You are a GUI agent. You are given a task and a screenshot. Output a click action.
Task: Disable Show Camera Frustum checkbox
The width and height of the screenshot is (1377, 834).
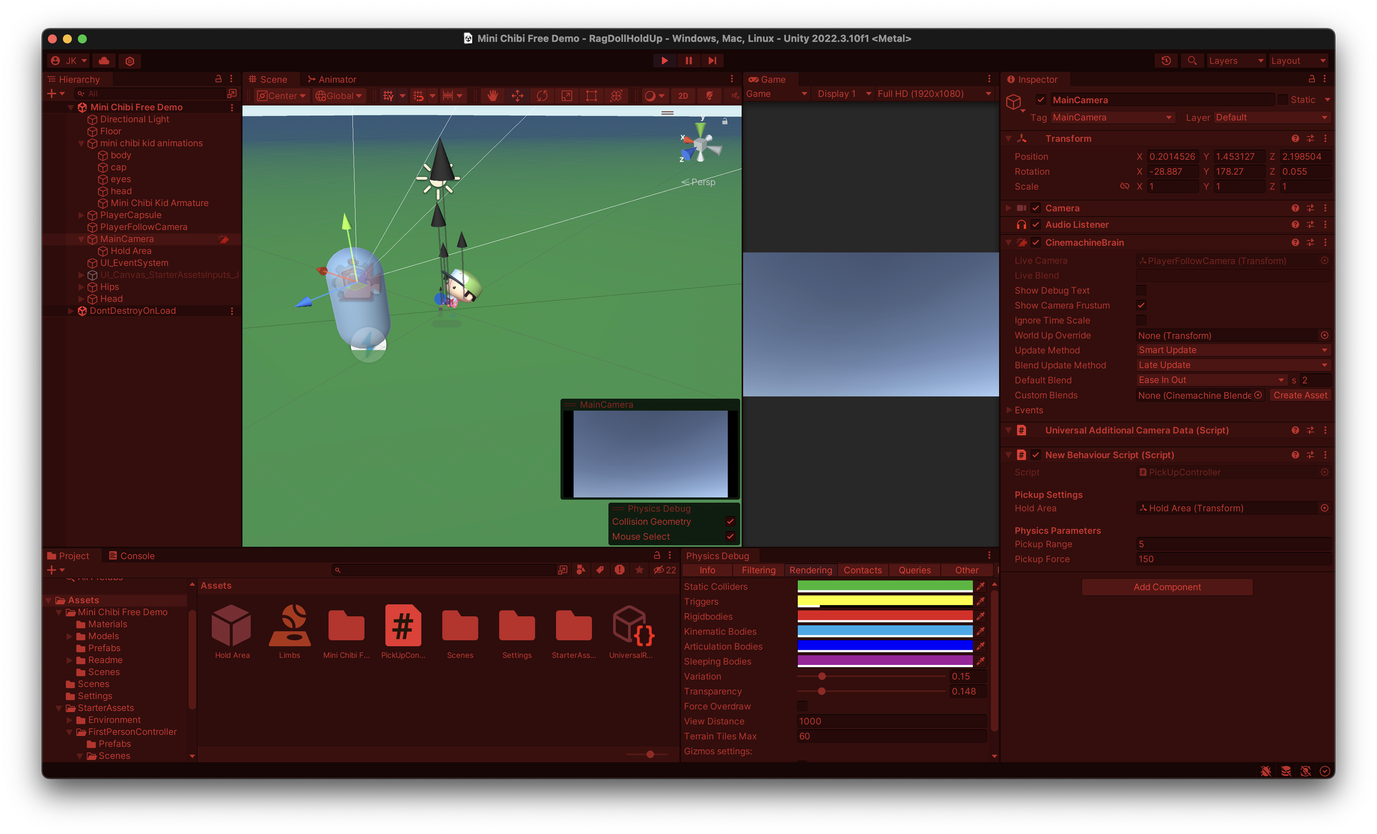[x=1141, y=306]
